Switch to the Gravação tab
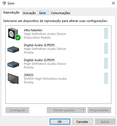The width and height of the screenshot is (117, 126). coord(29,13)
